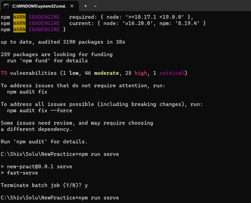Click the second EBADENGINE text
This screenshot has height=203, width=251.
pyautogui.click(x=44, y=23)
